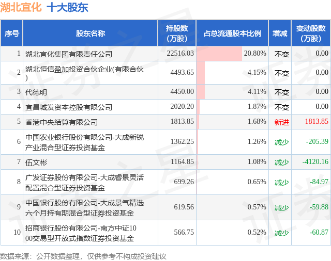Viewport: 331px width, 261px height.
Task: Click change value -205.39
Action: click(x=317, y=141)
